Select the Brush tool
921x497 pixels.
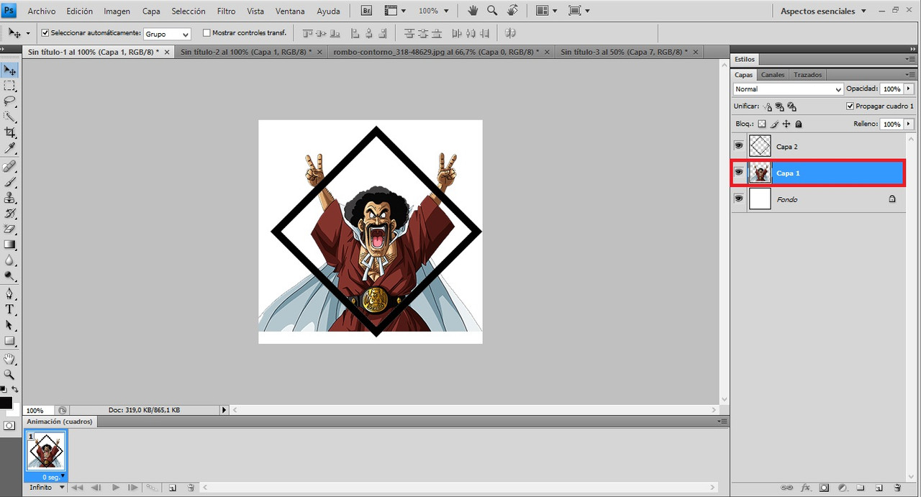(10, 183)
